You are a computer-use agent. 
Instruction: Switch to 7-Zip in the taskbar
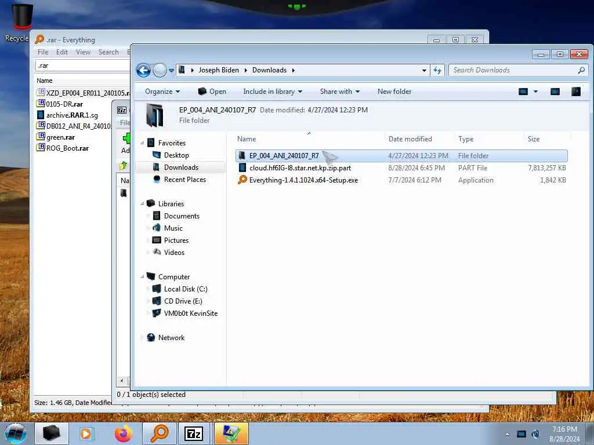coord(194,433)
